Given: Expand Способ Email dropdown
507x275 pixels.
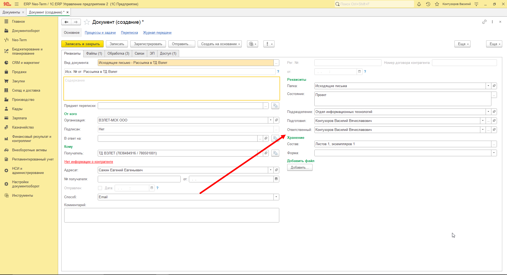Looking at the screenshot, I should click(x=276, y=197).
